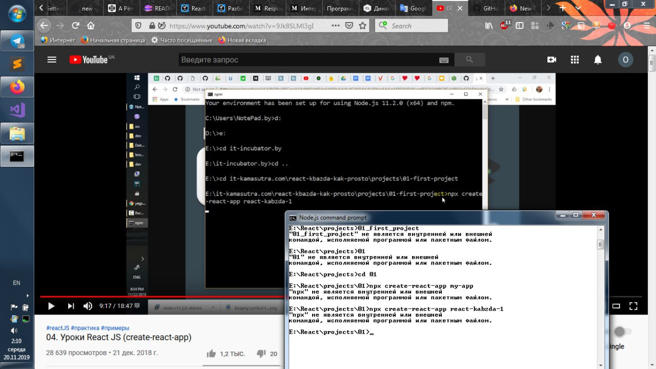Screen dimensions: 656x369
Task: Open the create video camera icon
Action: (x=551, y=60)
